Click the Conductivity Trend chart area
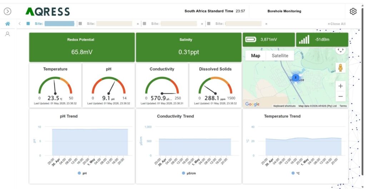 195,147
